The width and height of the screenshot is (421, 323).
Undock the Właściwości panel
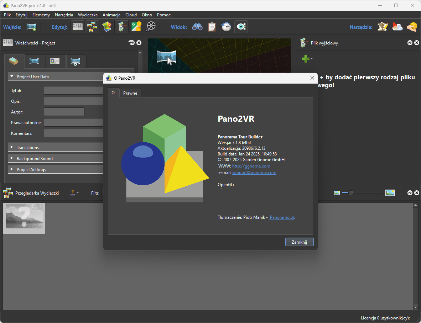[131, 43]
